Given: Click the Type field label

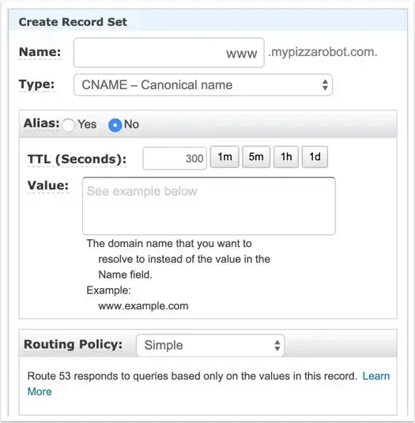Looking at the screenshot, I should (x=36, y=84).
